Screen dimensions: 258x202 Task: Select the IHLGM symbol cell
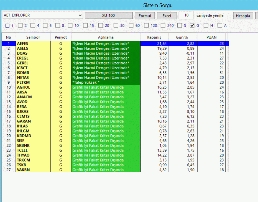pos(33,131)
